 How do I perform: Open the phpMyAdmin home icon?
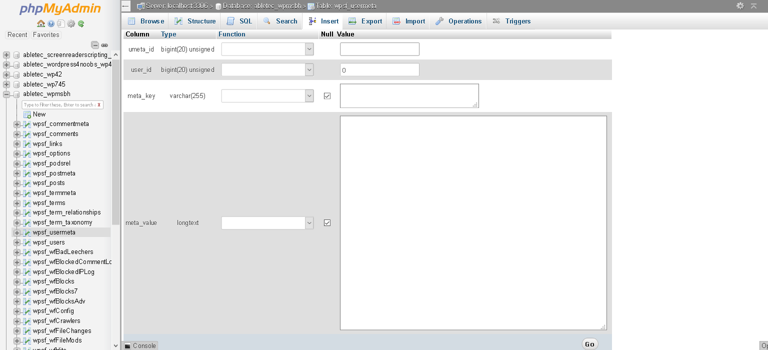tap(41, 23)
